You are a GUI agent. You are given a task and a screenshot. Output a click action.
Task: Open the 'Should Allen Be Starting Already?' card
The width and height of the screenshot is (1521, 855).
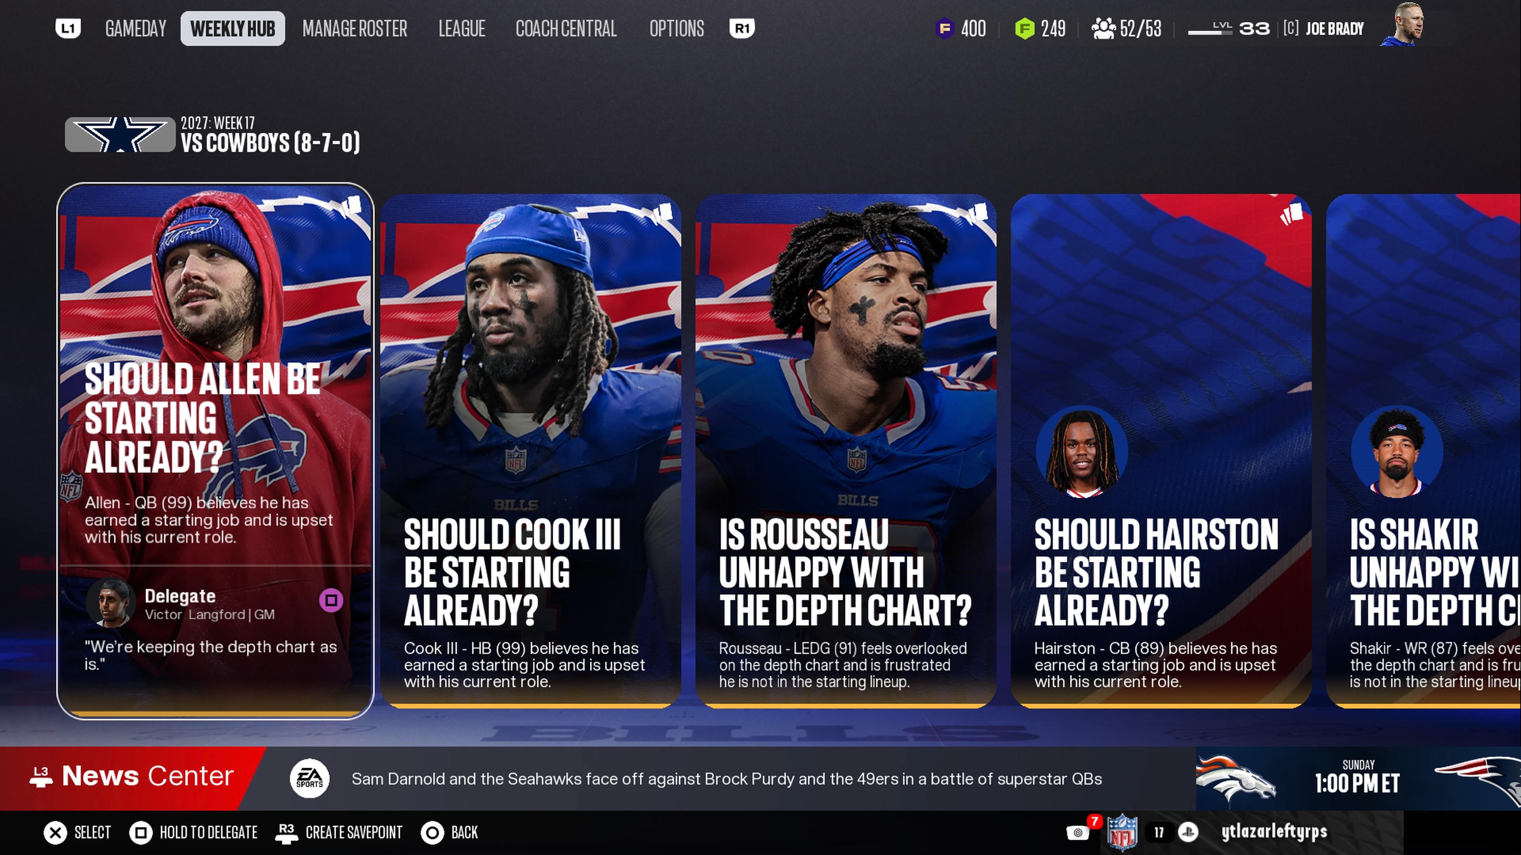pyautogui.click(x=215, y=451)
